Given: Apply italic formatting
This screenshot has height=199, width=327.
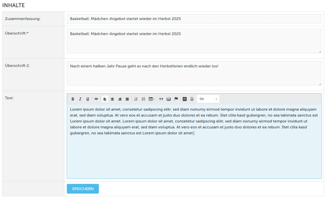Looking at the screenshot, I should click(80, 99).
